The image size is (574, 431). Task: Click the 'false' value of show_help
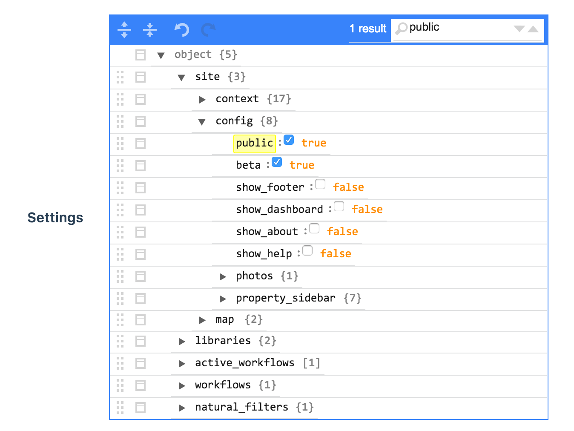(x=336, y=254)
